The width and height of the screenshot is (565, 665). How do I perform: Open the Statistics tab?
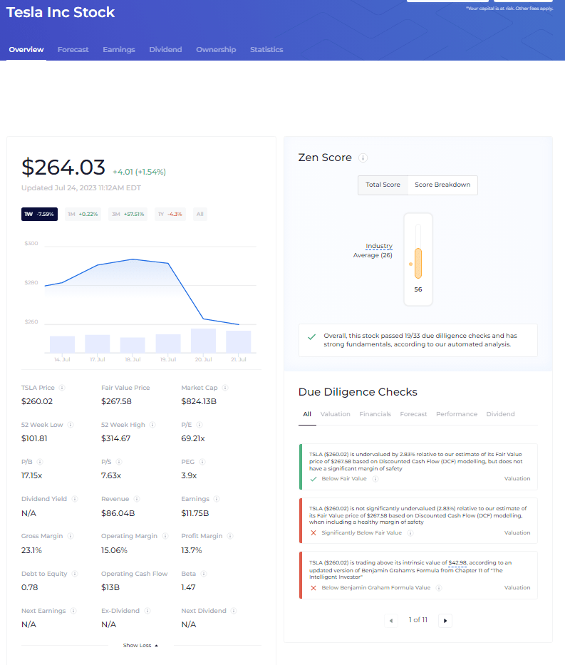pos(266,50)
